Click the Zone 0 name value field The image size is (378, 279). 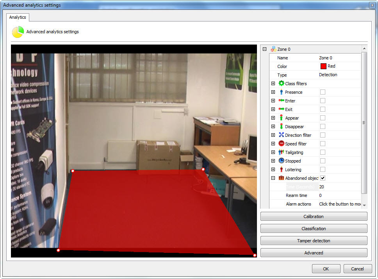click(x=340, y=58)
